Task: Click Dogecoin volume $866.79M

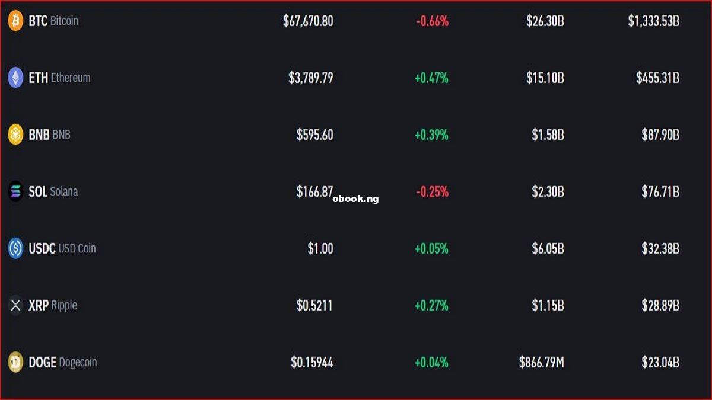Action: (x=541, y=362)
